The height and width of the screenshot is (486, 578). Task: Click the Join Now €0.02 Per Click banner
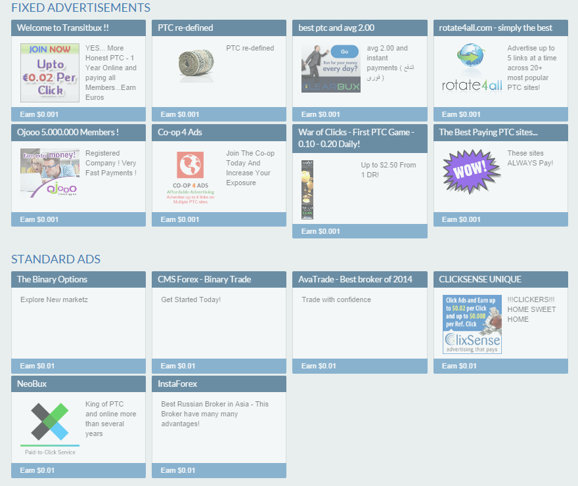pos(50,73)
